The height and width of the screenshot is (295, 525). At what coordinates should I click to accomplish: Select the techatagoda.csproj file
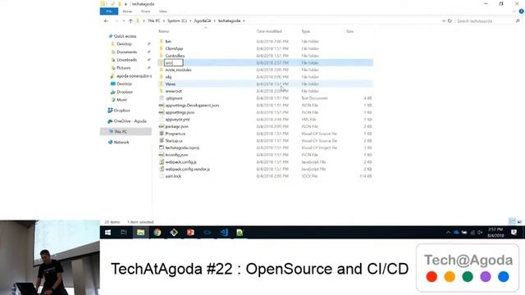[182, 147]
